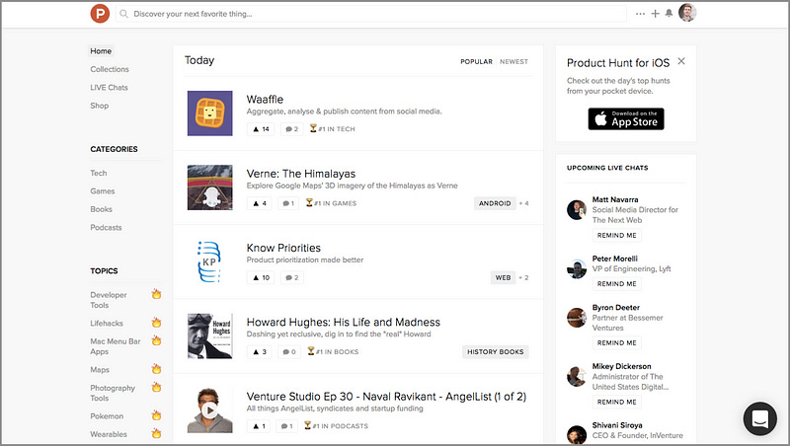Click the ANDROID tag on Verne

(x=495, y=203)
